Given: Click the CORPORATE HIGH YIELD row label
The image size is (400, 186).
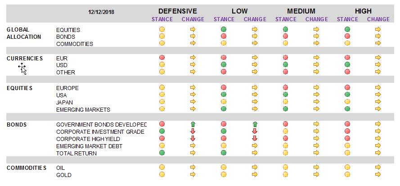Looking at the screenshot, I should (88, 139).
